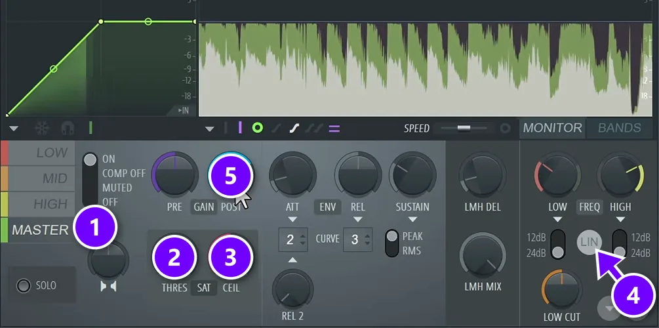Select the MASTER band tab
Image resolution: width=659 pixels, height=328 pixels.
pyautogui.click(x=38, y=230)
